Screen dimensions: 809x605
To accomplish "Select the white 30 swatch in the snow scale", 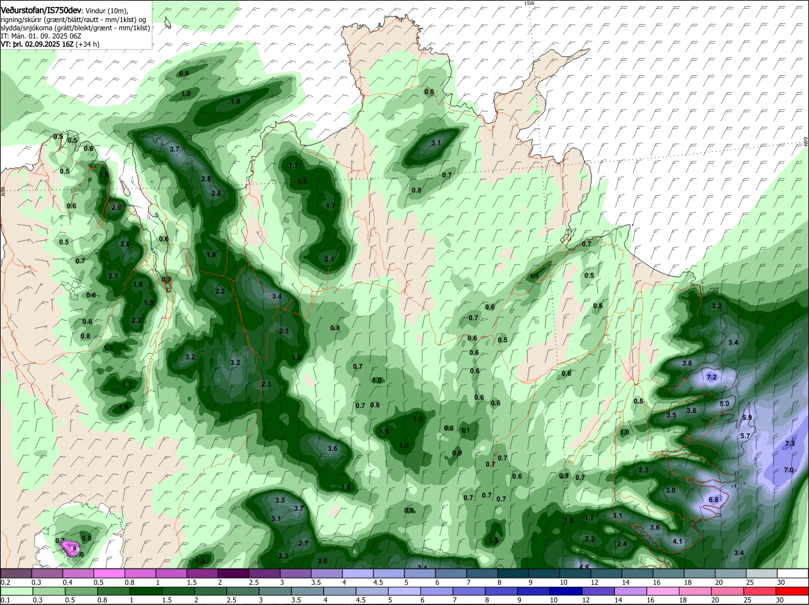I will click(x=793, y=573).
